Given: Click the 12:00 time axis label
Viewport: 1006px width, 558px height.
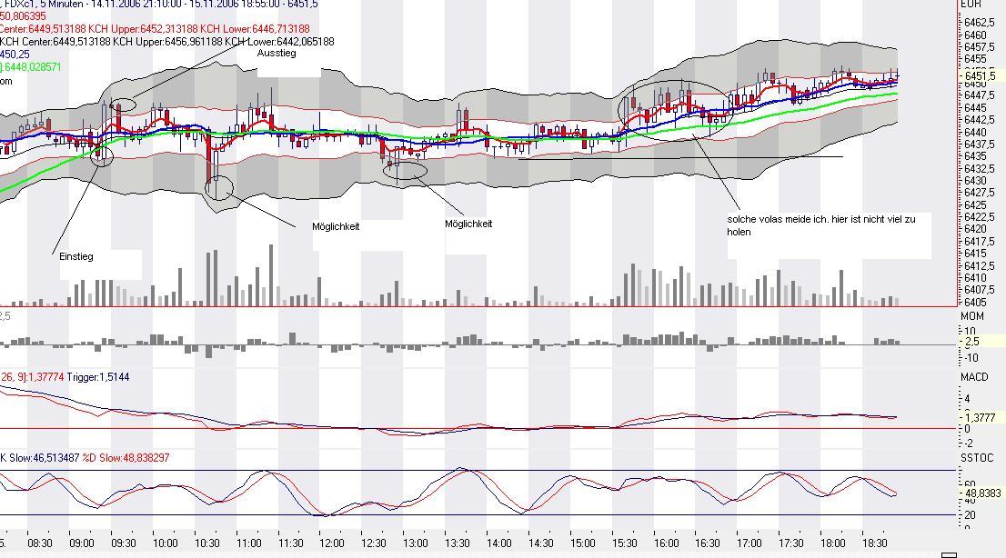Looking at the screenshot, I should (332, 543).
